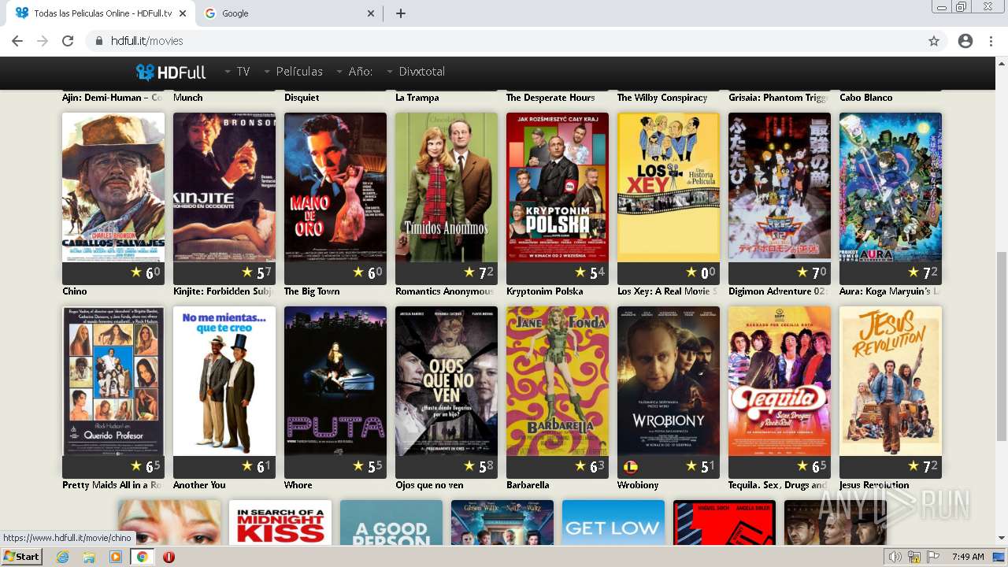Open Tequila movie poster
This screenshot has width=1008, height=567.
tap(780, 381)
